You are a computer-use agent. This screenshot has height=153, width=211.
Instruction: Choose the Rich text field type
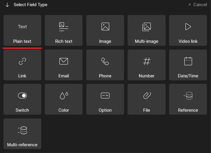pos(64,30)
